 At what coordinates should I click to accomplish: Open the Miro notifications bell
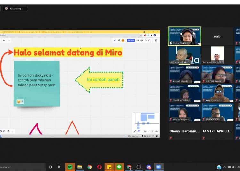click(x=146, y=41)
